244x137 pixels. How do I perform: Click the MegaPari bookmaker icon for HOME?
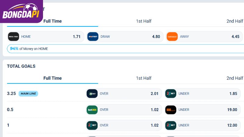tap(13, 37)
